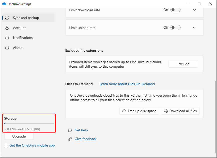Open the Notifications settings page
The height and width of the screenshot is (158, 217).
(22, 38)
